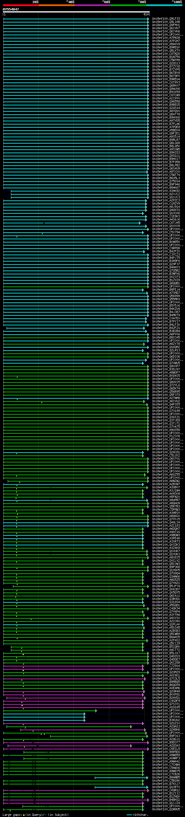Click the purple alignment bar for B9D377
The width and height of the screenshot is (185, 817).
76,742
